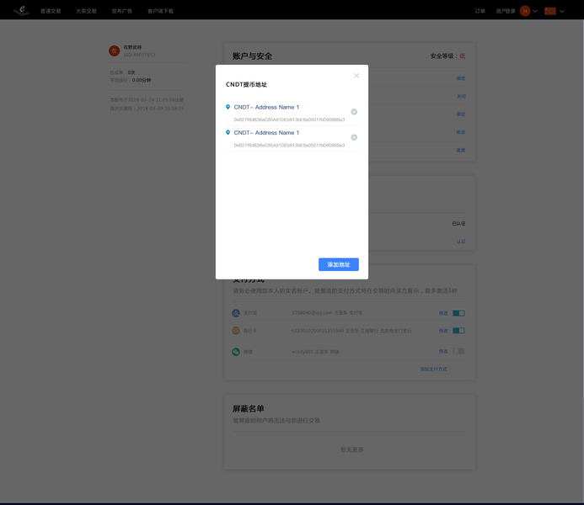The image size is (584, 505).
Task: Enable the 微信 payment switch
Action: [x=458, y=351]
